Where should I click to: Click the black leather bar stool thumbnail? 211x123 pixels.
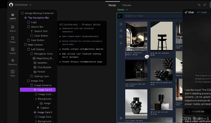click(136, 71)
